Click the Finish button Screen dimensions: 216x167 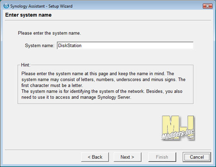162,157
